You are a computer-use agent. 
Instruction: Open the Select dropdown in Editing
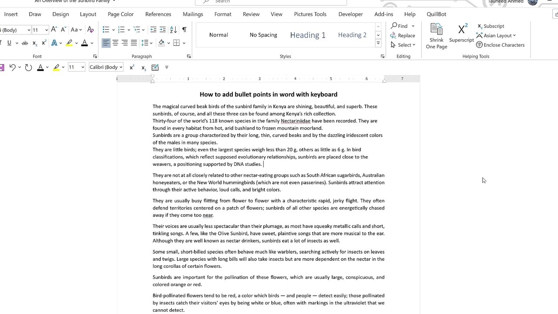click(x=403, y=45)
